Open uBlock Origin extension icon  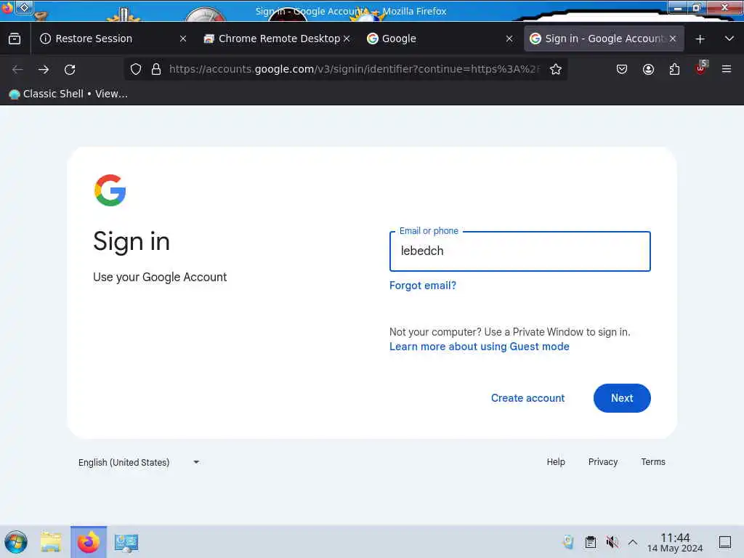click(701, 68)
